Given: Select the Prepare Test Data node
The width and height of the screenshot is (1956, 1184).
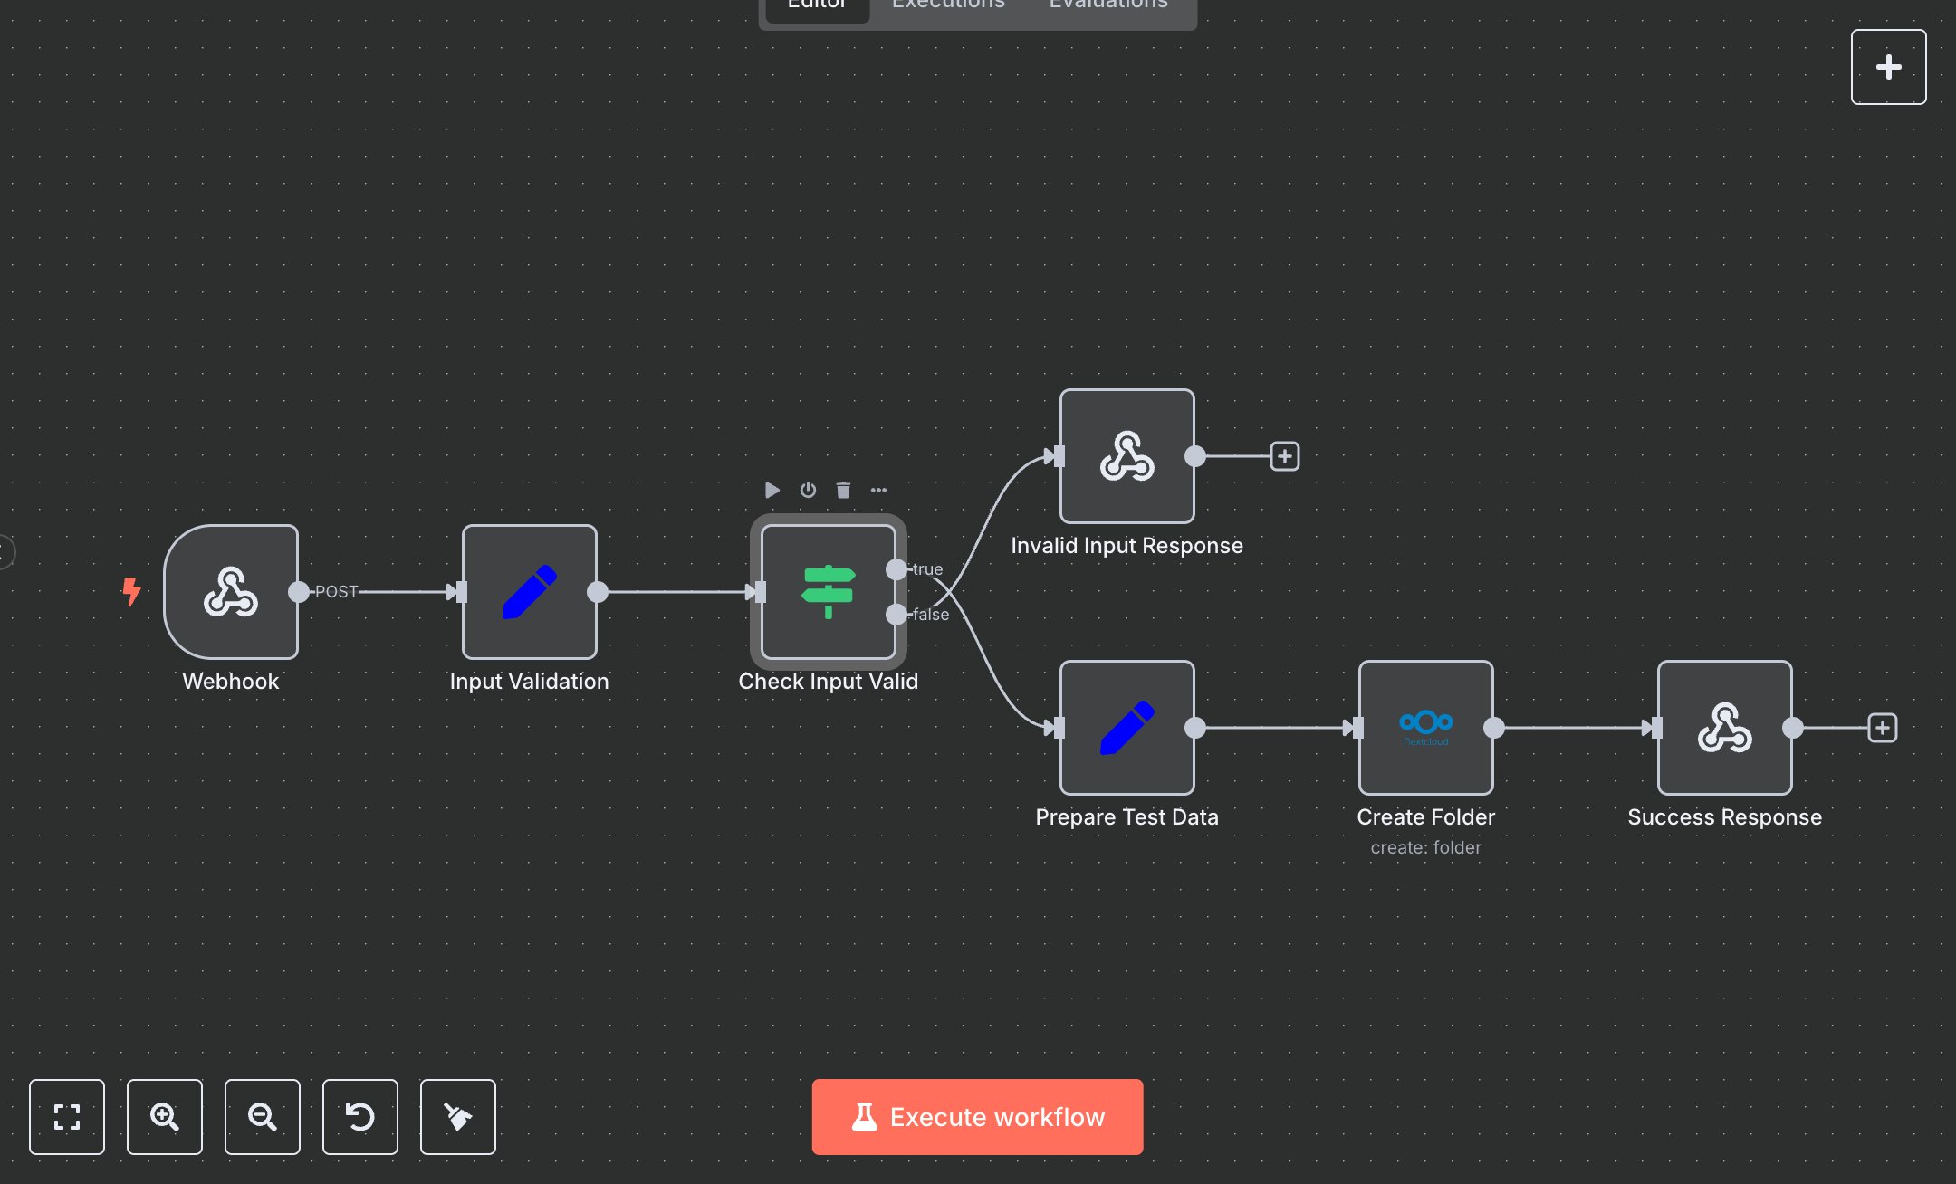Looking at the screenshot, I should 1127,728.
